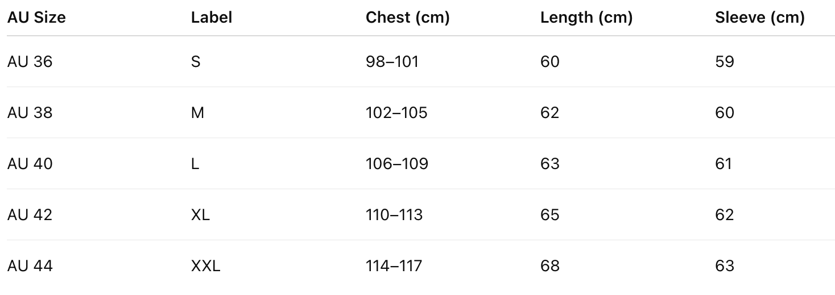The height and width of the screenshot is (295, 835).
Task: Click the Chest (cm) column header
Action: coord(408,18)
